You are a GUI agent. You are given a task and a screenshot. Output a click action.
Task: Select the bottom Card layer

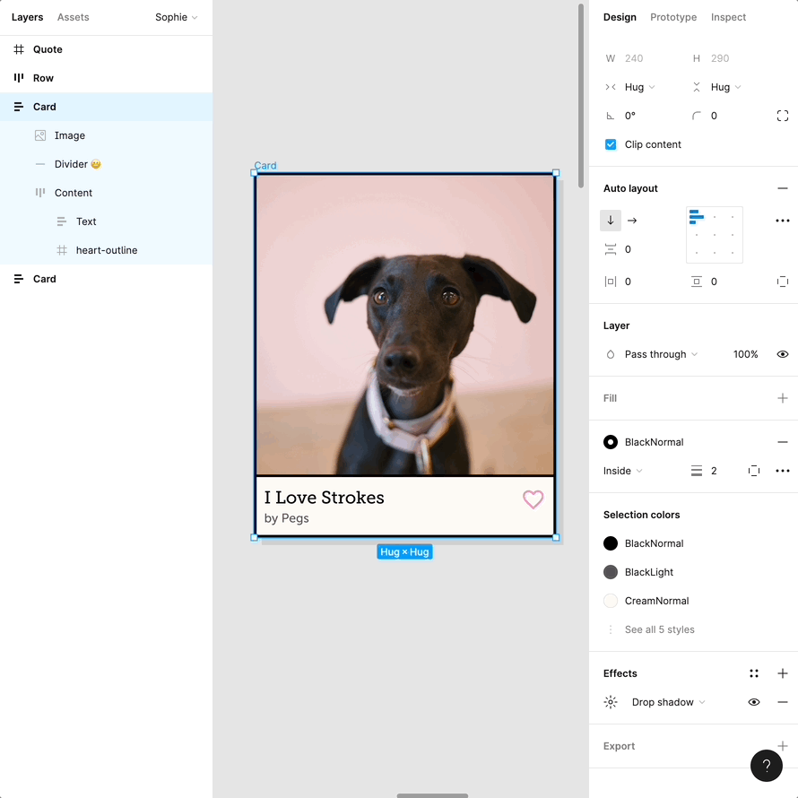[x=107, y=278]
